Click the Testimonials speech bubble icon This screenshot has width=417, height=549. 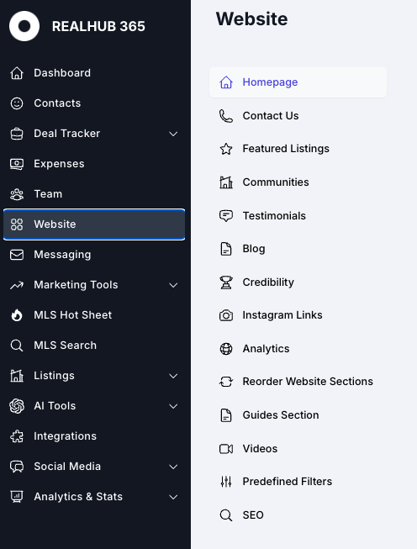[x=226, y=216]
